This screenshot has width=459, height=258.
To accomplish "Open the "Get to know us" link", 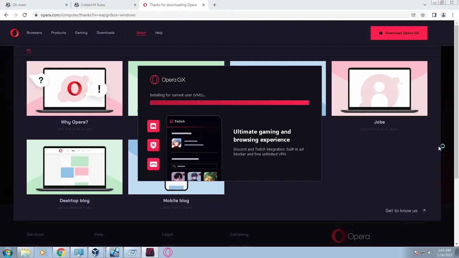I will coord(405,211).
